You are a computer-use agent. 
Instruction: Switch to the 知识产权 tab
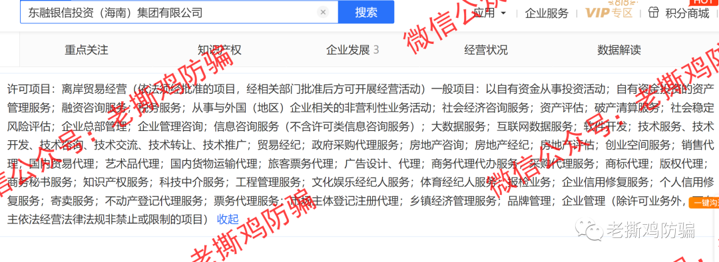[x=219, y=50]
